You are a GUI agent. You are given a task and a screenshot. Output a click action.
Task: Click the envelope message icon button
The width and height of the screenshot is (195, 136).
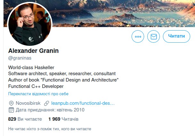pyautogui.click(x=154, y=37)
